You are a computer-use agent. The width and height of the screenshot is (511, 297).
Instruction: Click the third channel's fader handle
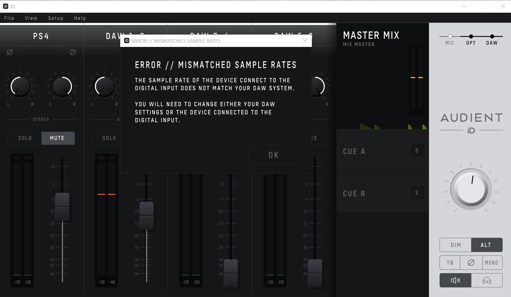coord(231,273)
